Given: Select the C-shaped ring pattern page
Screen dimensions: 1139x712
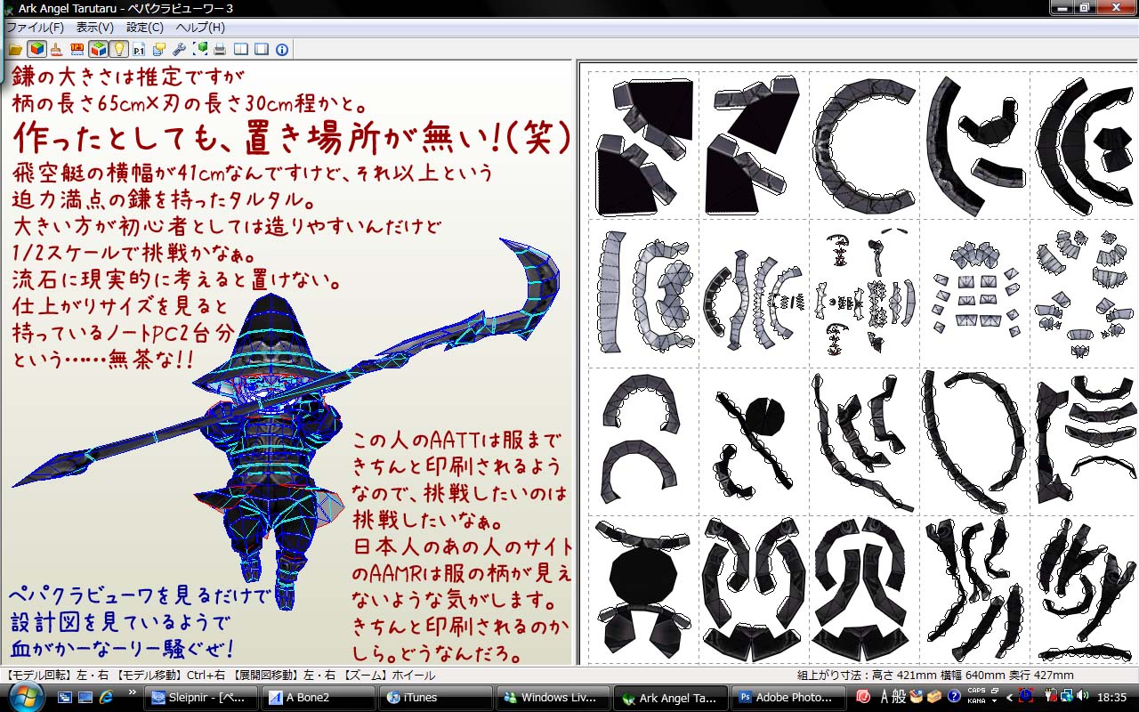Looking at the screenshot, I should coord(865,146).
